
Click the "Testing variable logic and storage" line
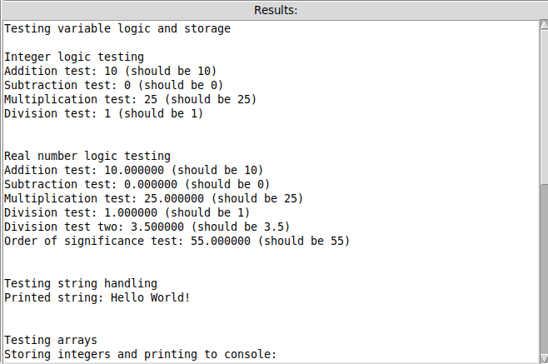(117, 28)
